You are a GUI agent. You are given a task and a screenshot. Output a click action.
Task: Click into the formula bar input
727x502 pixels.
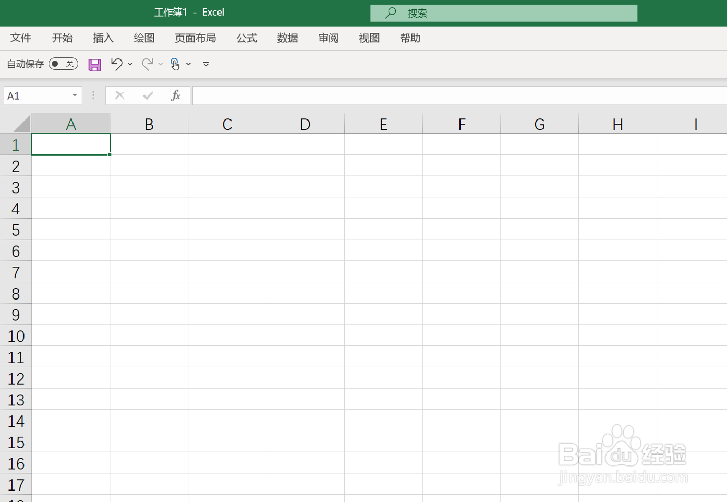459,95
